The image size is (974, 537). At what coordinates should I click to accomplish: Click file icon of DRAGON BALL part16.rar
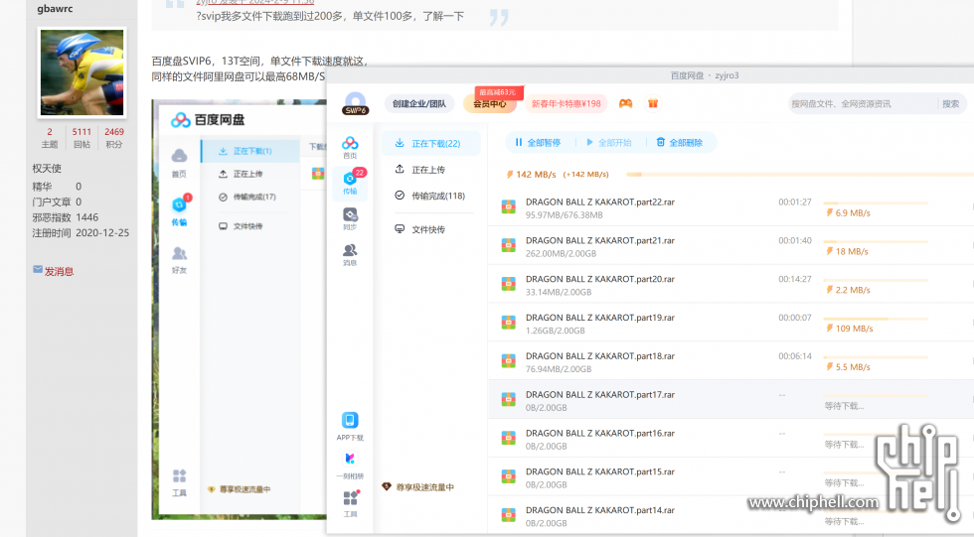(x=509, y=439)
